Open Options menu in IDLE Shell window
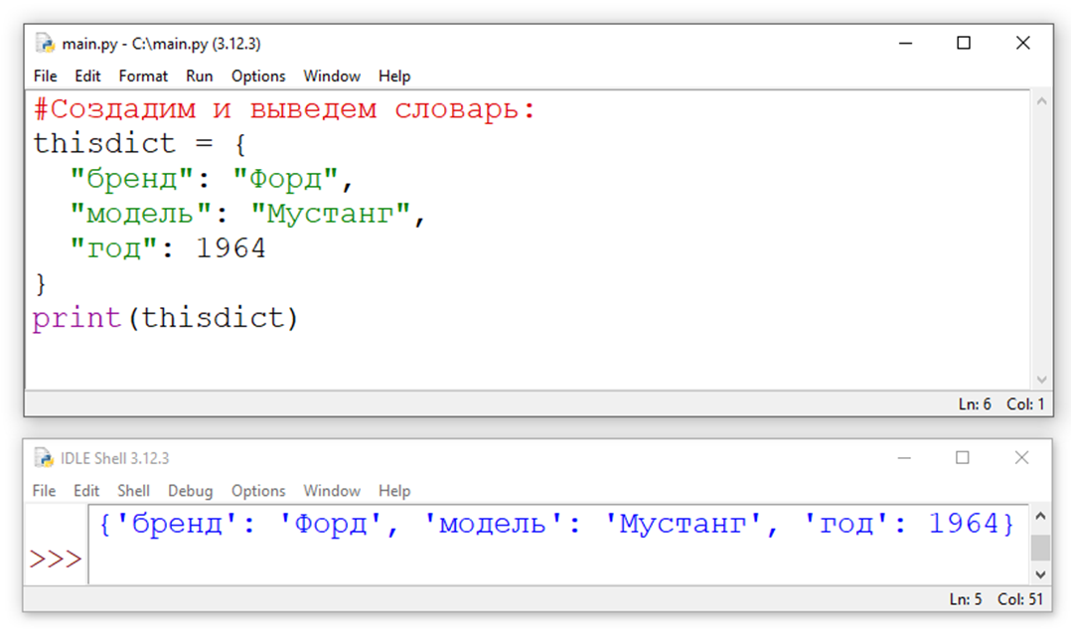This screenshot has width=1071, height=637. coord(258,491)
